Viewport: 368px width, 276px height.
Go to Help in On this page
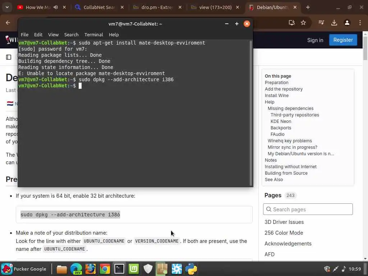click(270, 102)
